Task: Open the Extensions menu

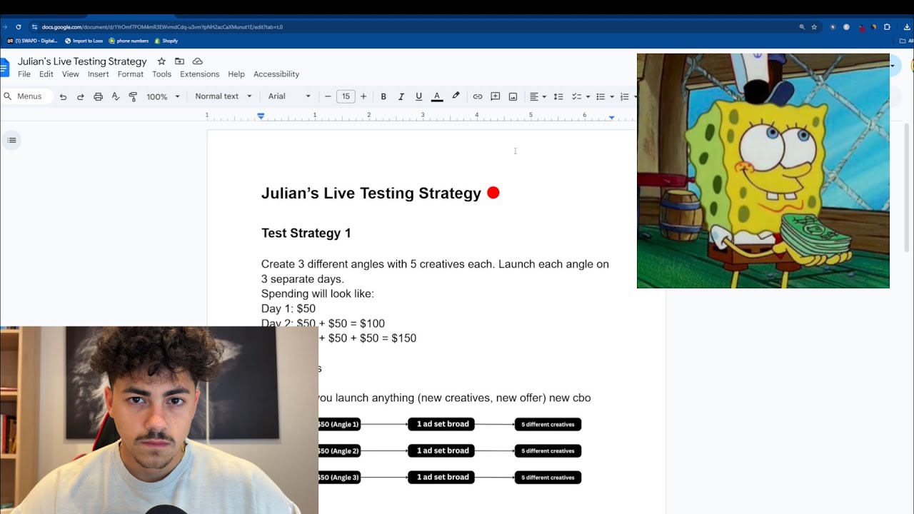Action: pyautogui.click(x=200, y=74)
